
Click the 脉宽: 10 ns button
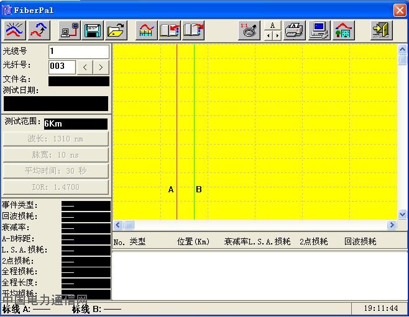click(x=56, y=155)
